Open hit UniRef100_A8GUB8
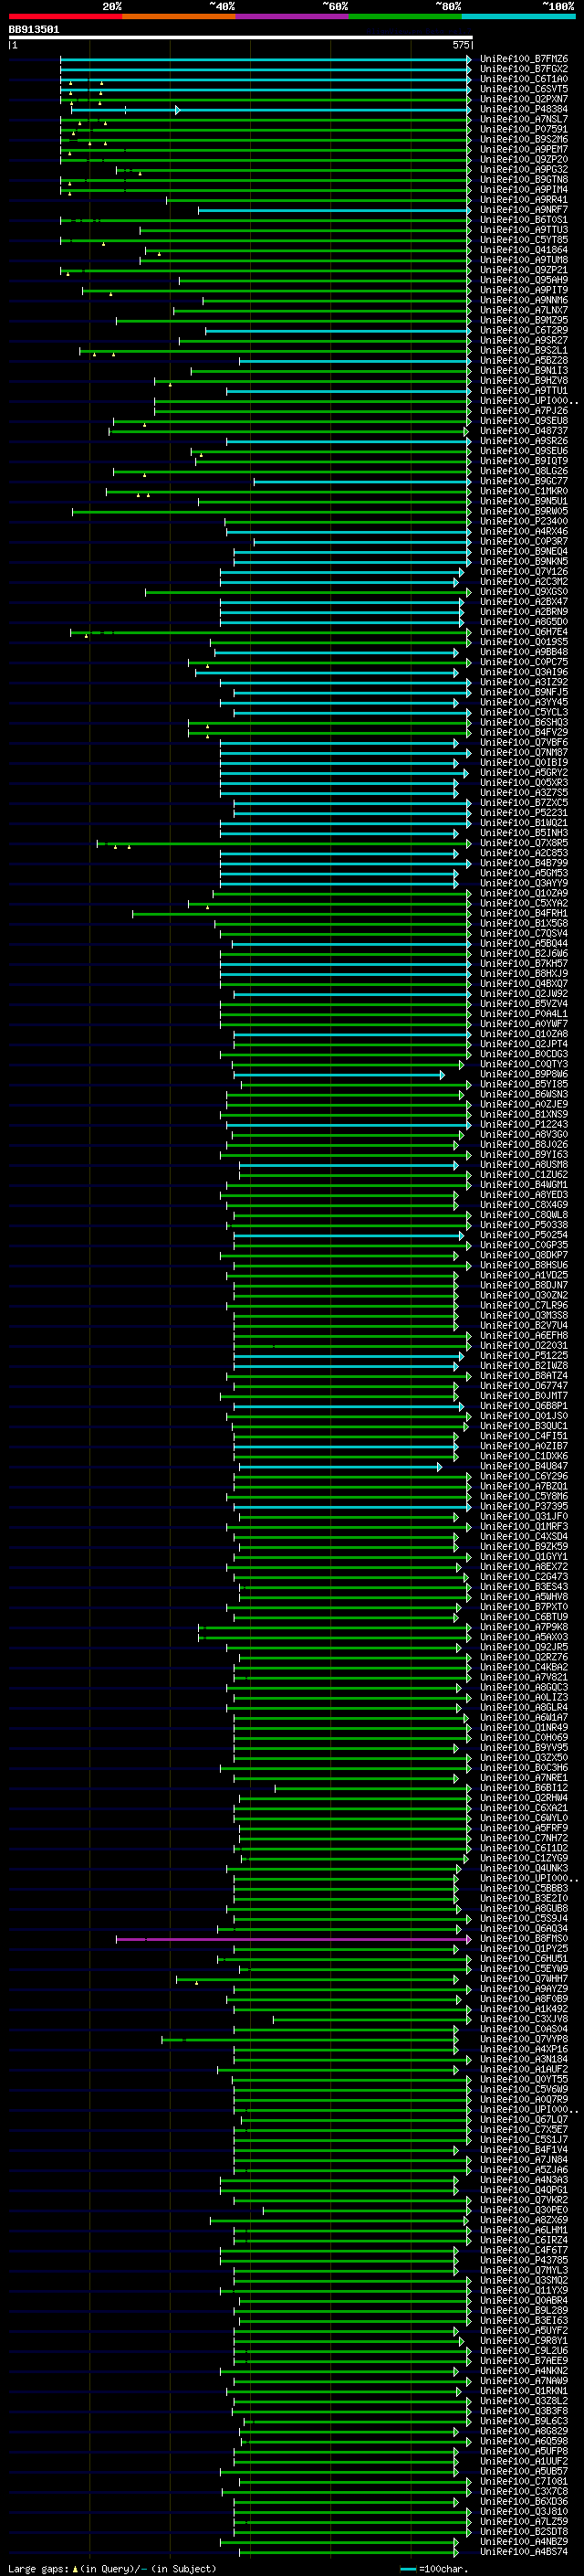The width and height of the screenshot is (584, 2576). pyautogui.click(x=523, y=1909)
